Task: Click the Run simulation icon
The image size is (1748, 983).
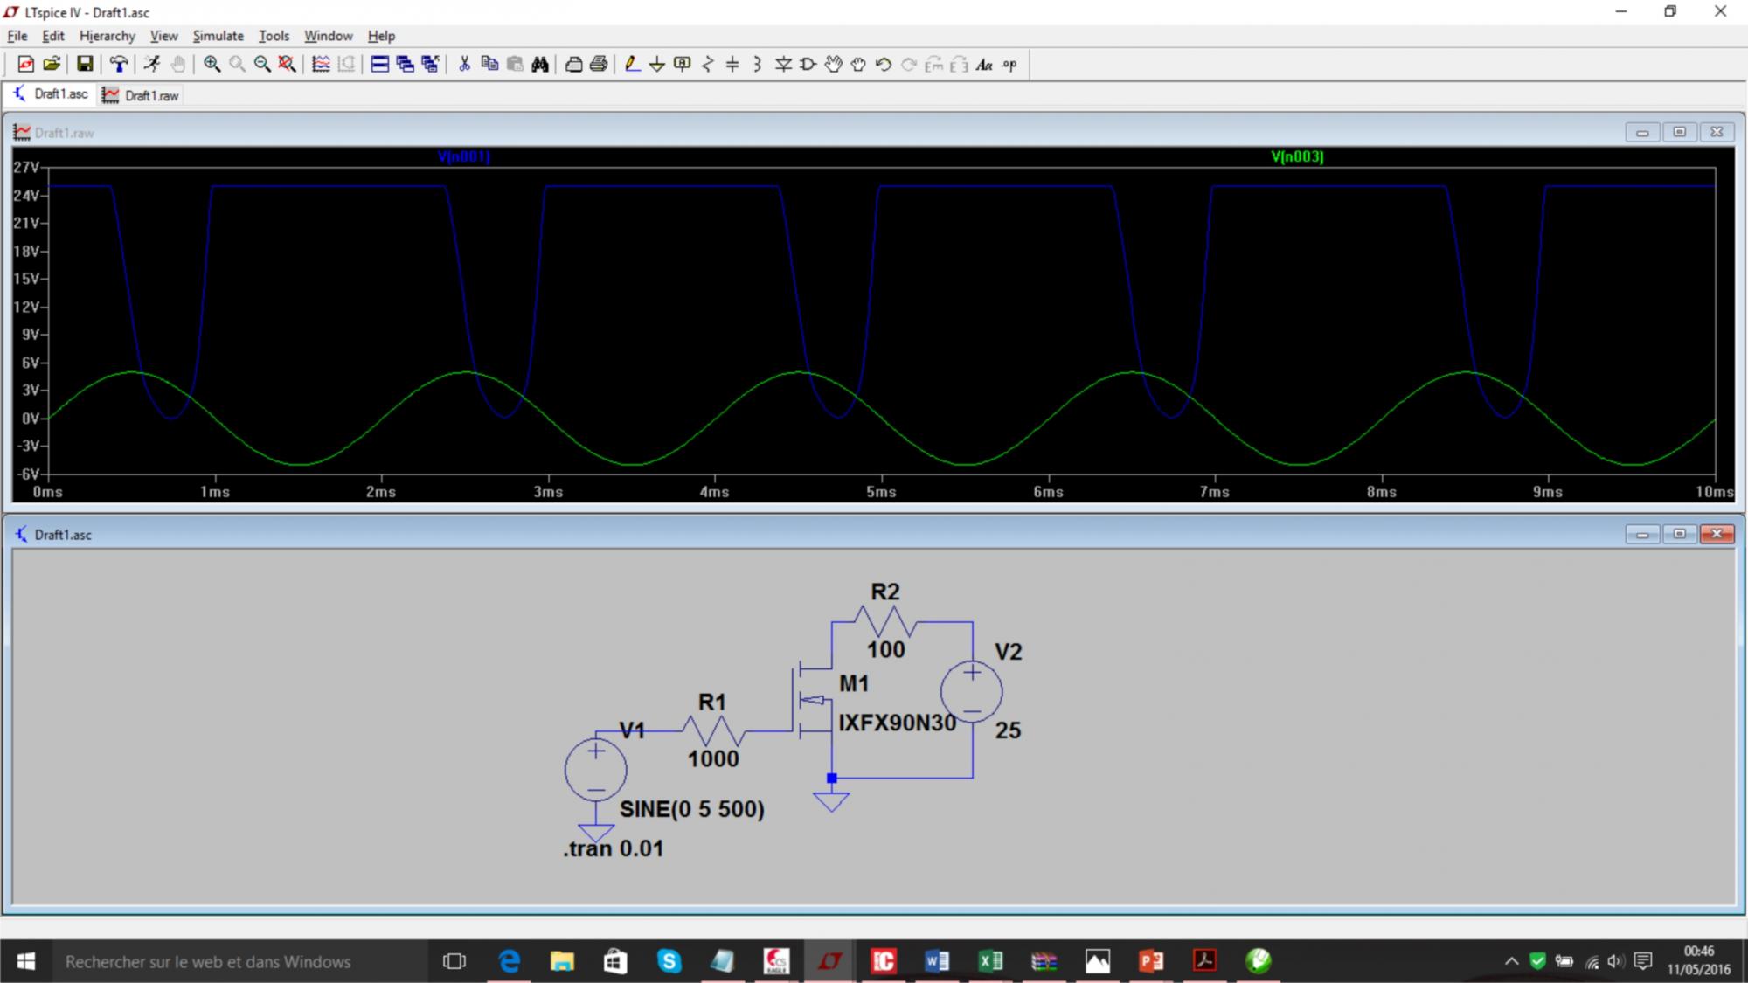Action: pos(152,64)
